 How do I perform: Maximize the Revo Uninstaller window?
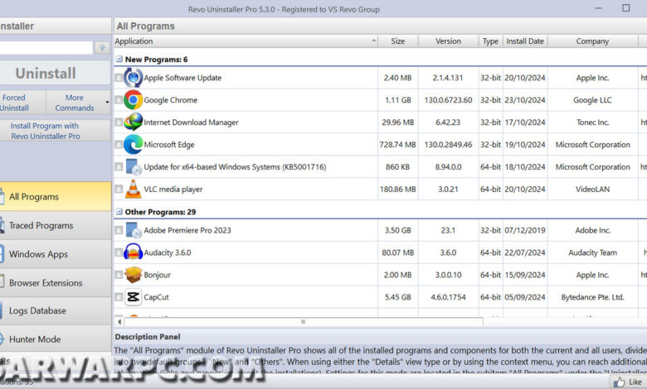coord(626,7)
